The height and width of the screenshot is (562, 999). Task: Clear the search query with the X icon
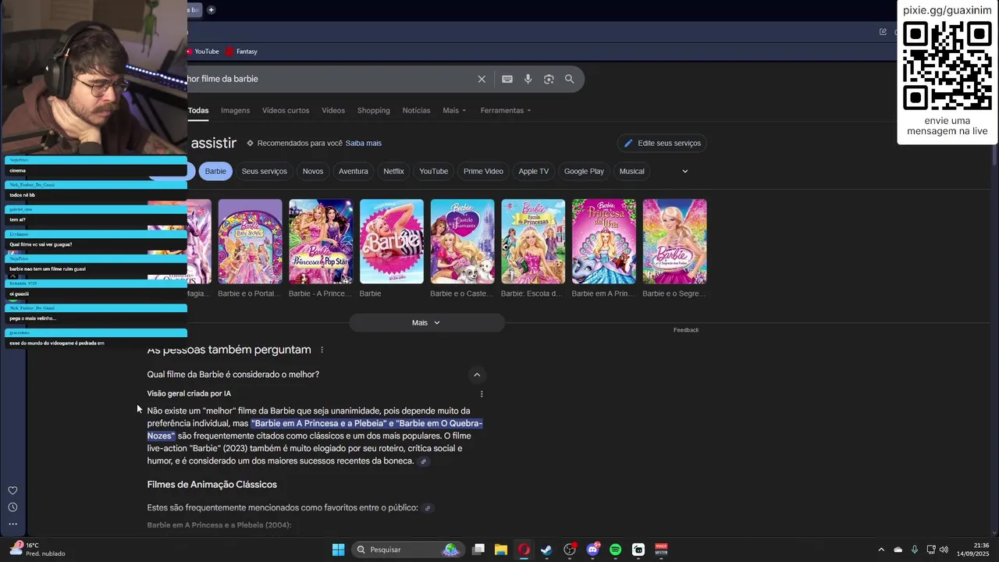482,79
